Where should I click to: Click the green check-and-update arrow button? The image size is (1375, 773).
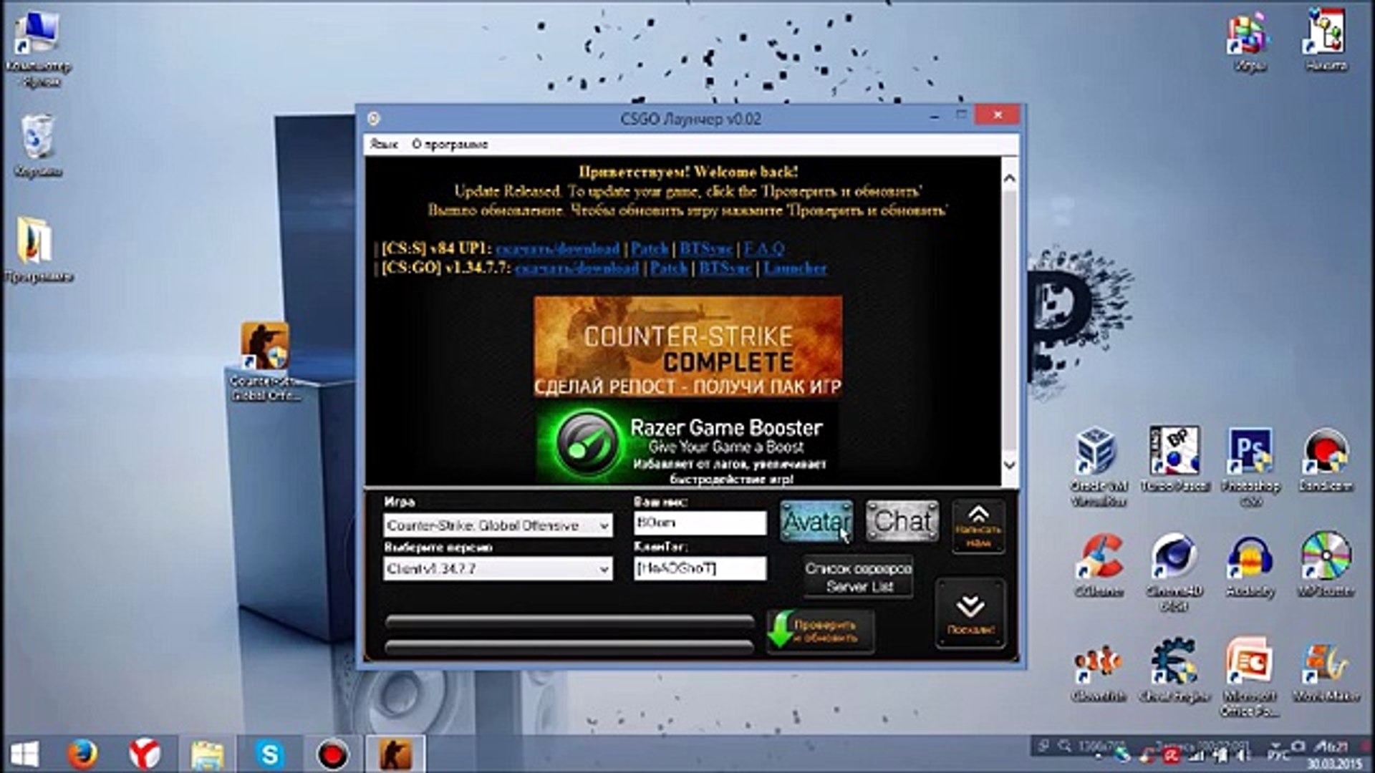(x=820, y=631)
